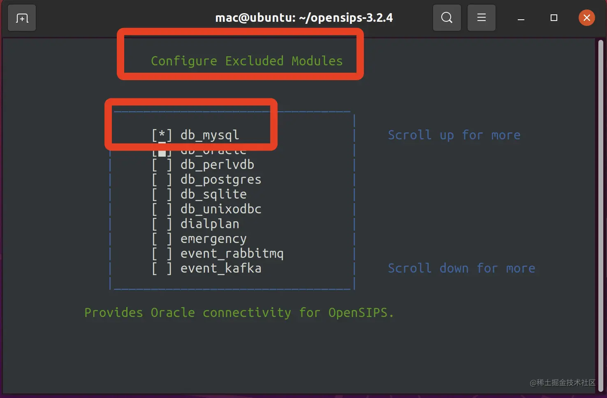Click the Oracle connectivity description line
This screenshot has height=398, width=607.
pyautogui.click(x=239, y=313)
